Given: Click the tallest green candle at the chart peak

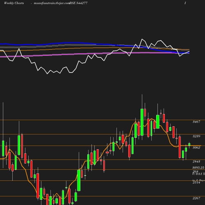Looking at the screenshot, I should point(142,122).
